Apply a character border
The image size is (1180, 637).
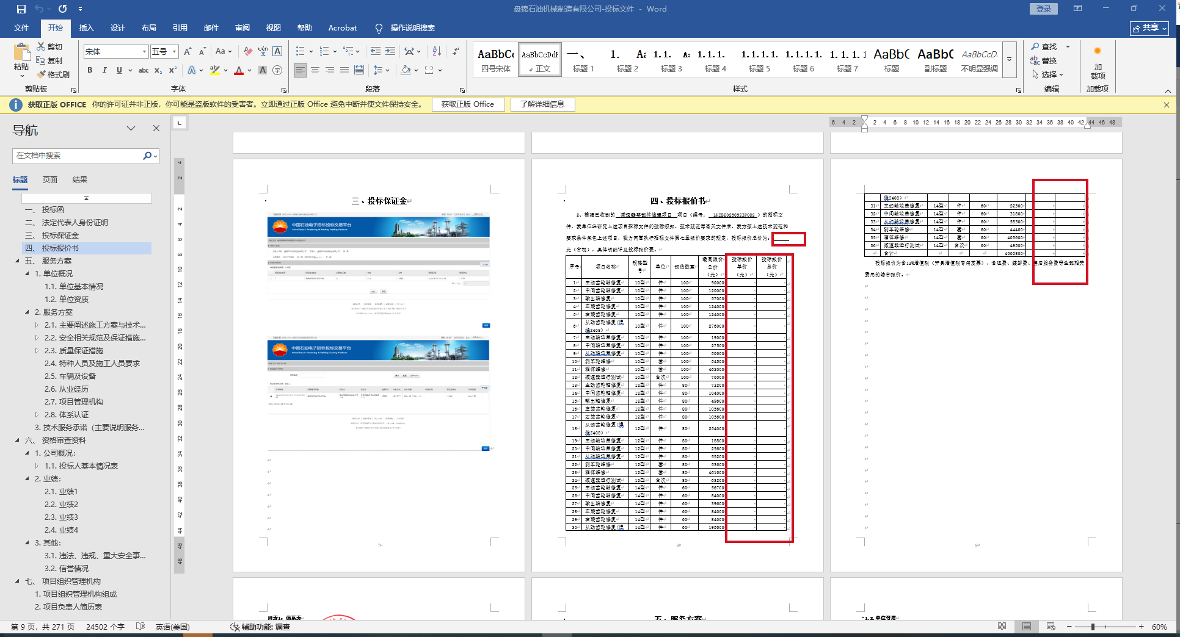coord(277,51)
